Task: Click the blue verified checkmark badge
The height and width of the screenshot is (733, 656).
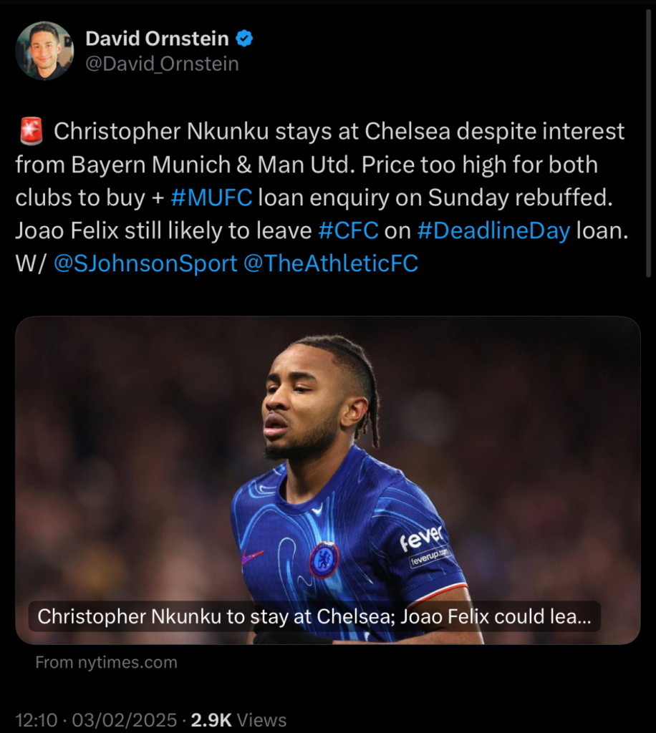Action: [x=243, y=39]
